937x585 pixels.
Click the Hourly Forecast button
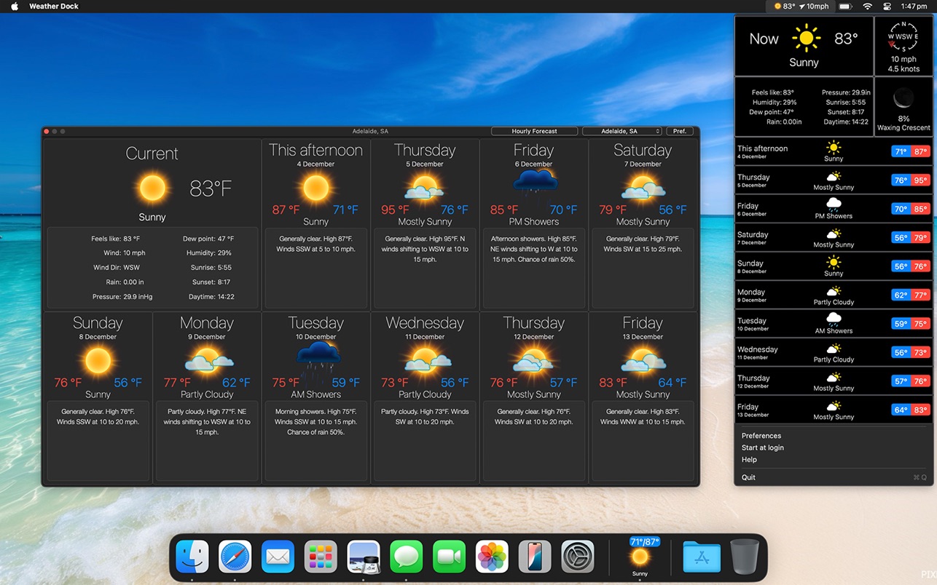coord(534,132)
